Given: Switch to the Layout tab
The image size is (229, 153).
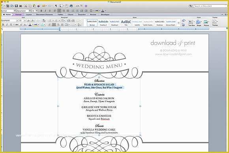Looking at the screenshot, I should click(x=29, y=15).
